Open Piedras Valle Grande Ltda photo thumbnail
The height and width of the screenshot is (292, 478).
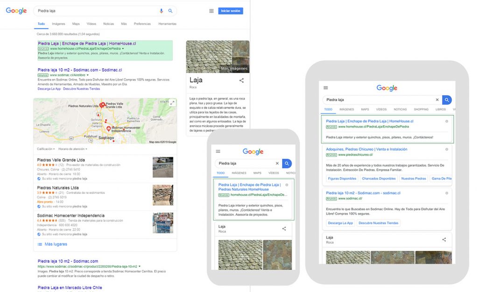163,167
